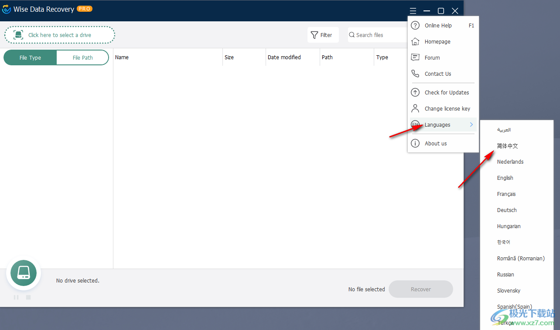The height and width of the screenshot is (330, 560).
Task: Click the drive icon in select-drive box
Action: 18,35
